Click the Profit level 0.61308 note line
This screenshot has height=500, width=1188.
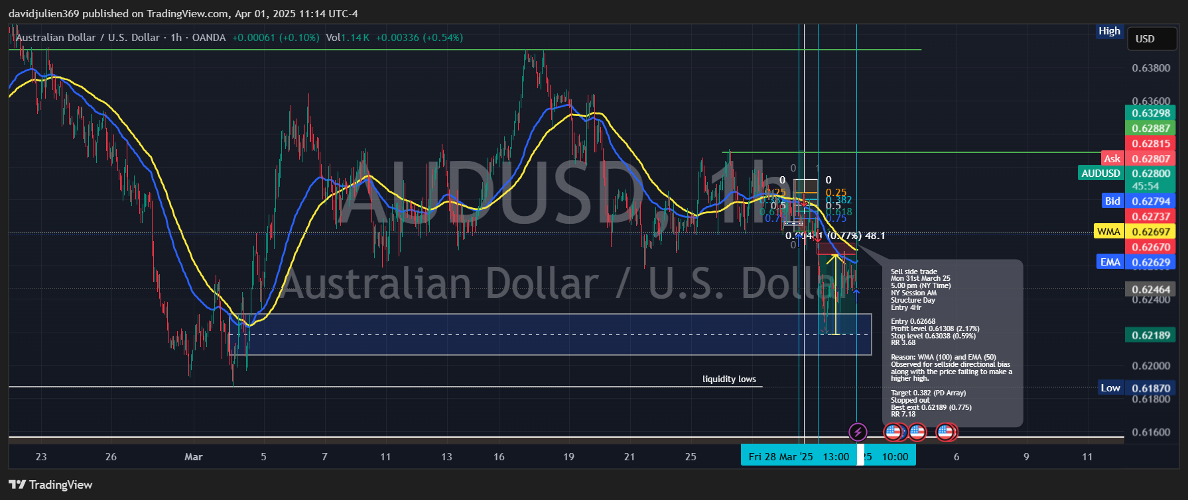(x=935, y=328)
